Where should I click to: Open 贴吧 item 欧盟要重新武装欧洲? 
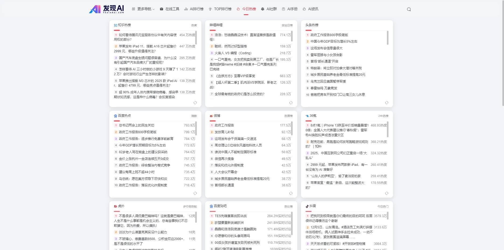[x=229, y=223]
